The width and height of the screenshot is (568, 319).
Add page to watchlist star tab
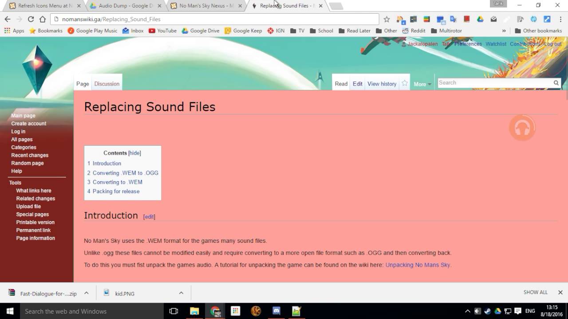pyautogui.click(x=405, y=83)
